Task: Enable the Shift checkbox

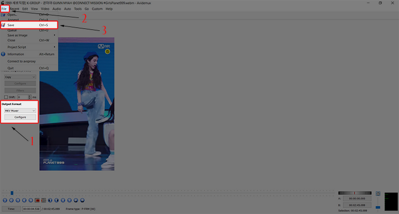Action: pyautogui.click(x=6, y=97)
